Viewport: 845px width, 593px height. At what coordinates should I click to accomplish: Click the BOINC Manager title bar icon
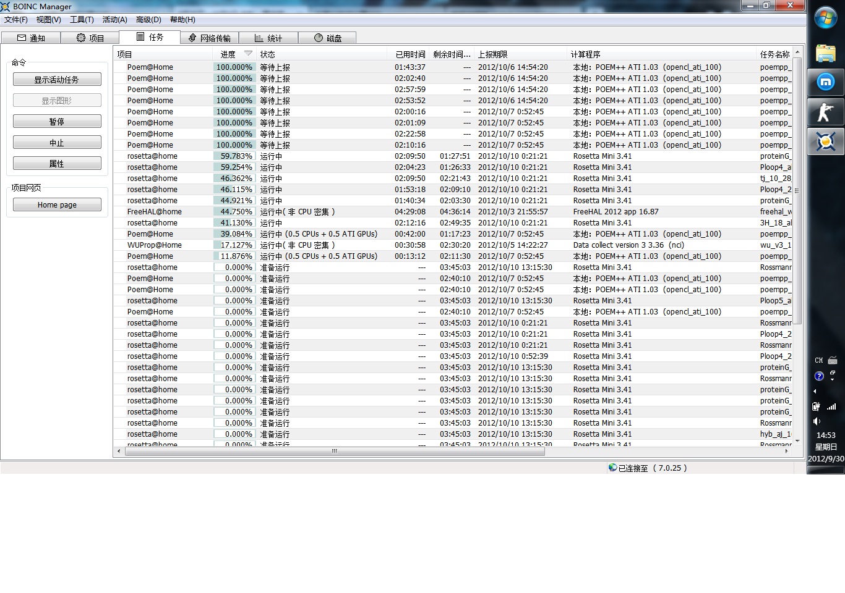[x=6, y=6]
